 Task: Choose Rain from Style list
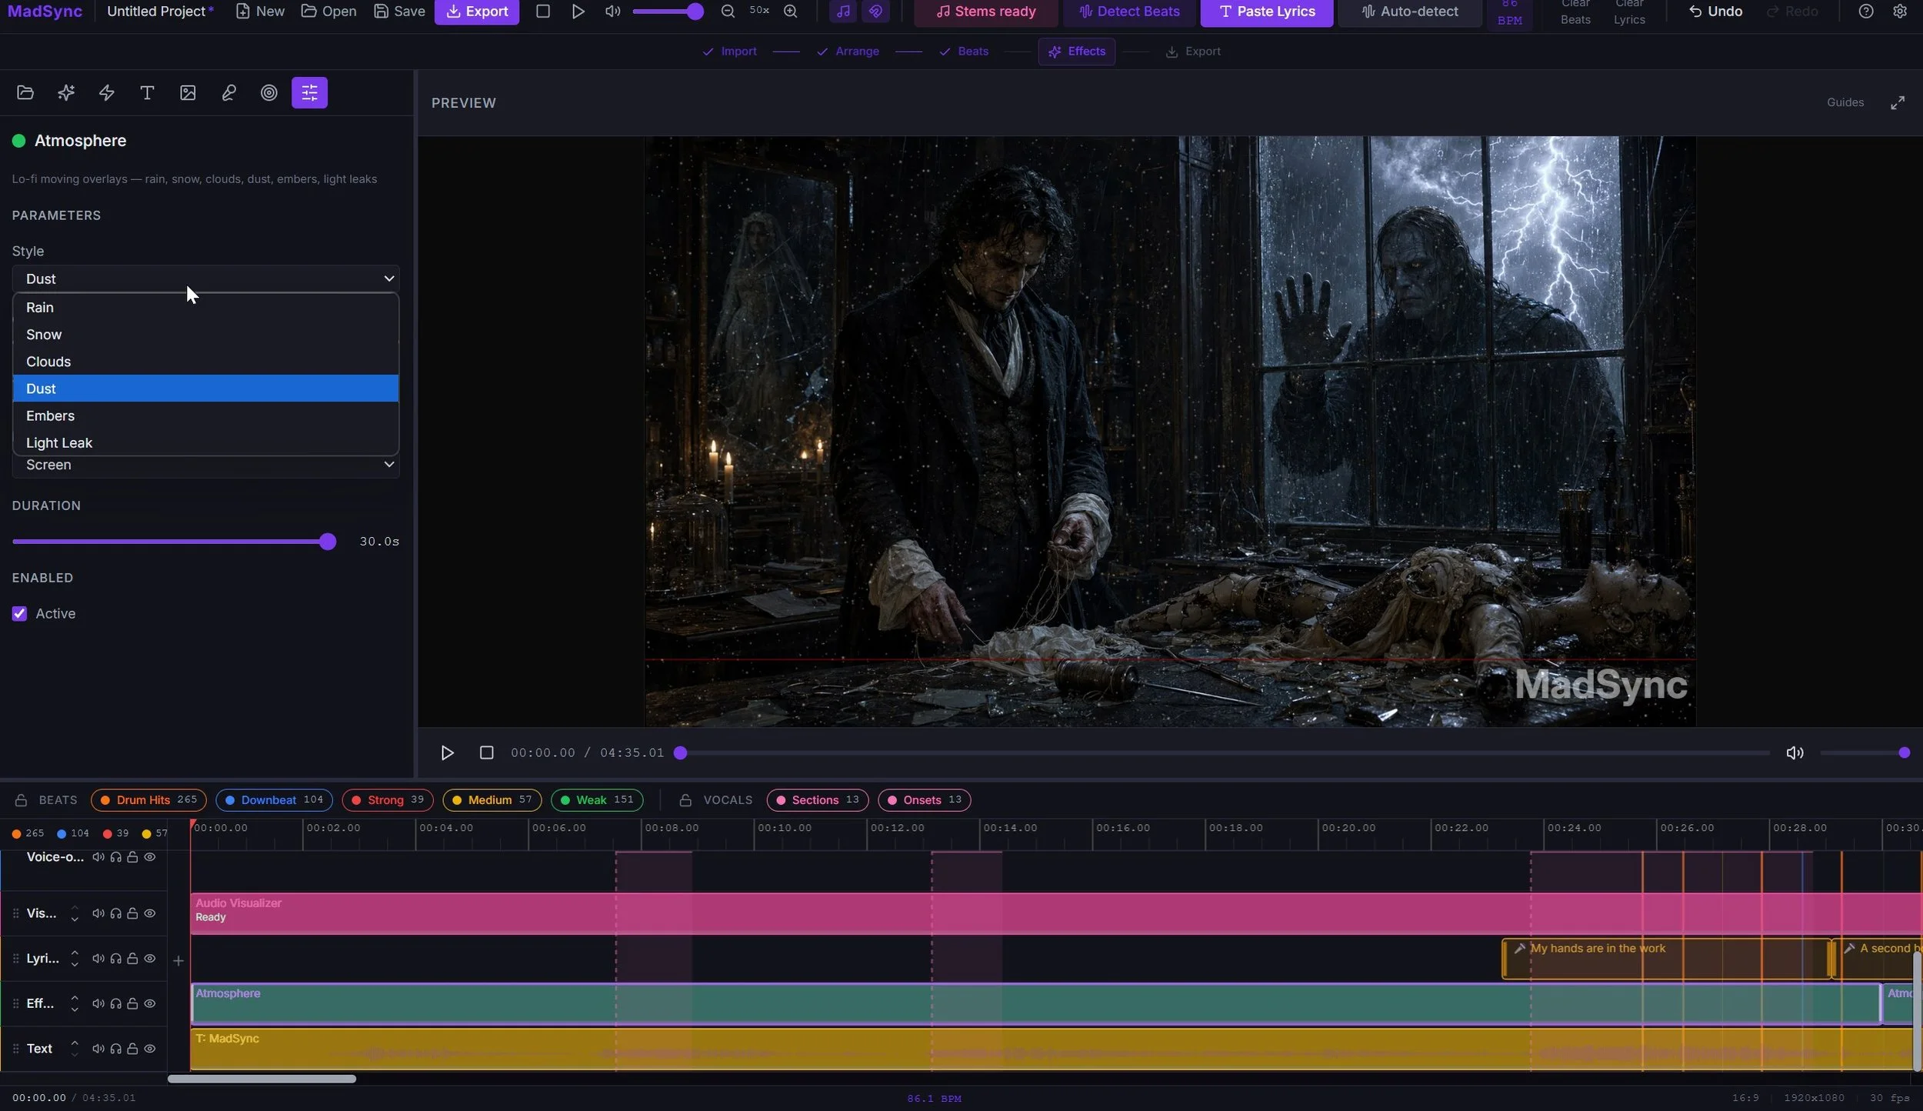point(205,308)
